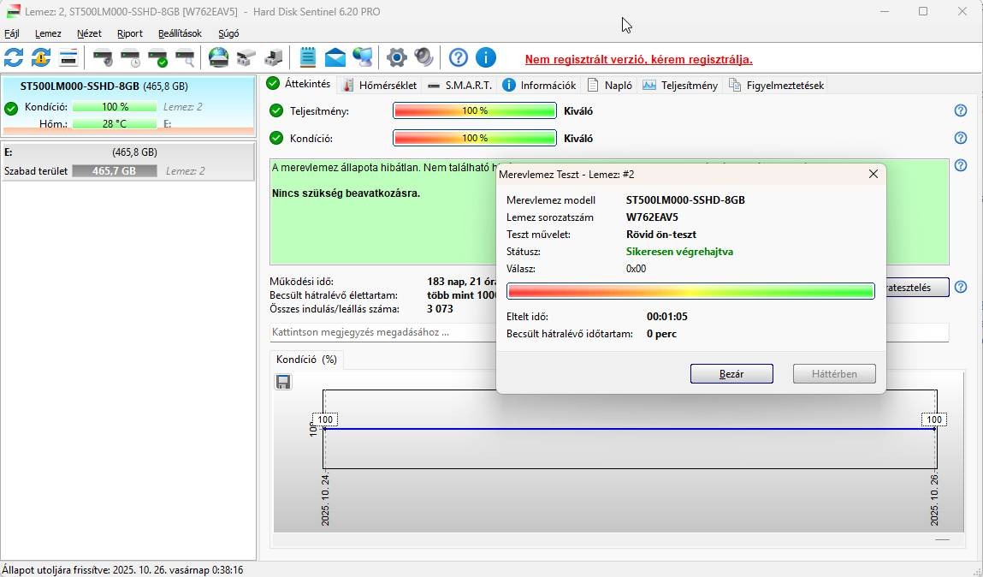The width and height of the screenshot is (983, 577).
Task: Open the notepad report toolbar icon
Action: (307, 57)
